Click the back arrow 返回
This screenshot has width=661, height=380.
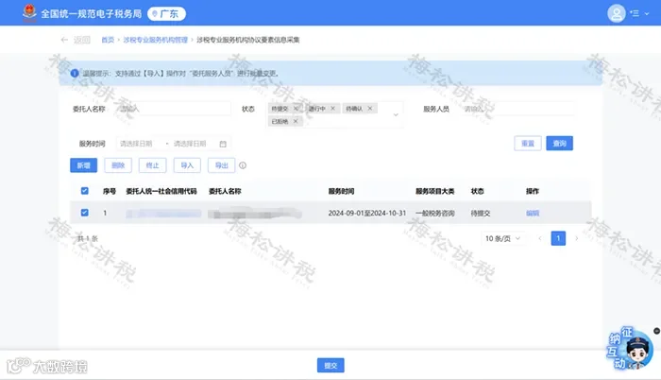[x=76, y=40]
